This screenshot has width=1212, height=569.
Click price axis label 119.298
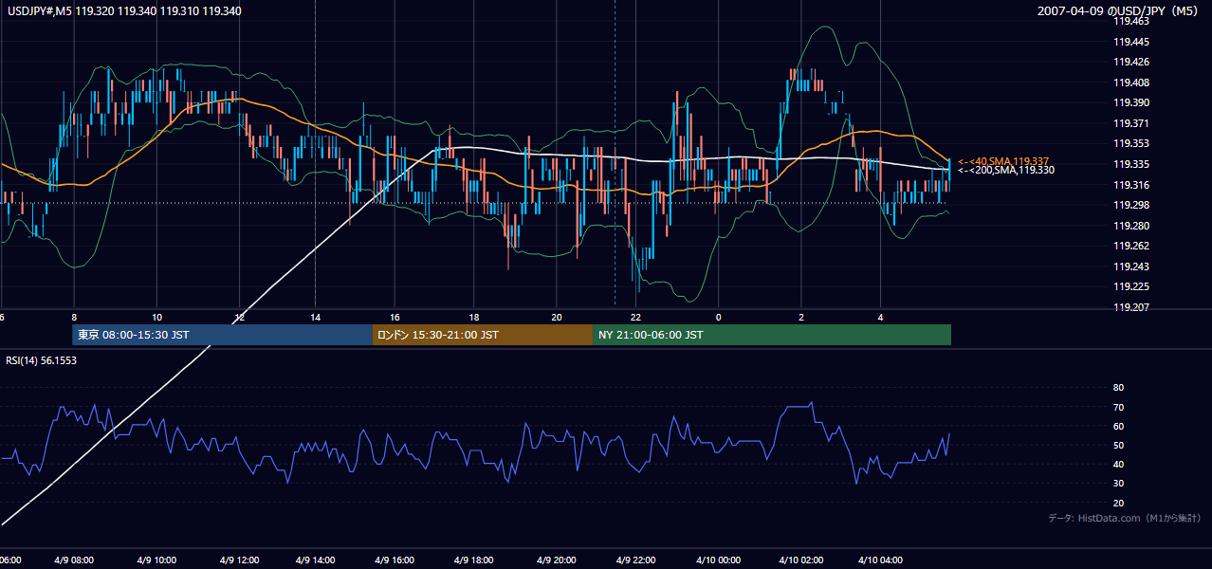[x=1132, y=205]
